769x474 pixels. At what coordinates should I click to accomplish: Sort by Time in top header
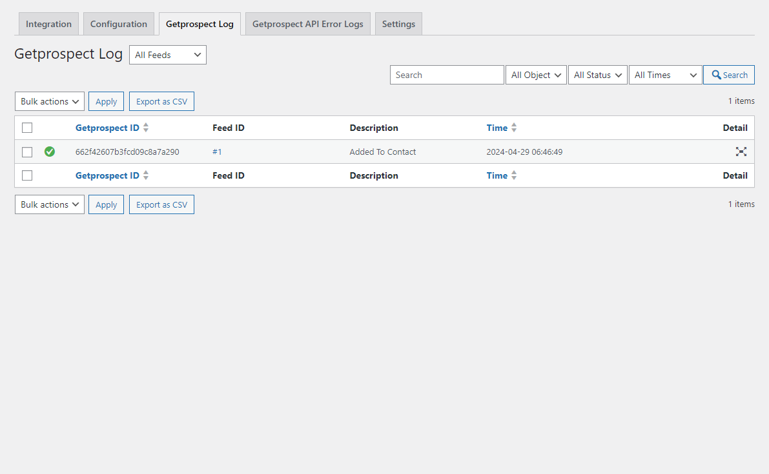(497, 128)
